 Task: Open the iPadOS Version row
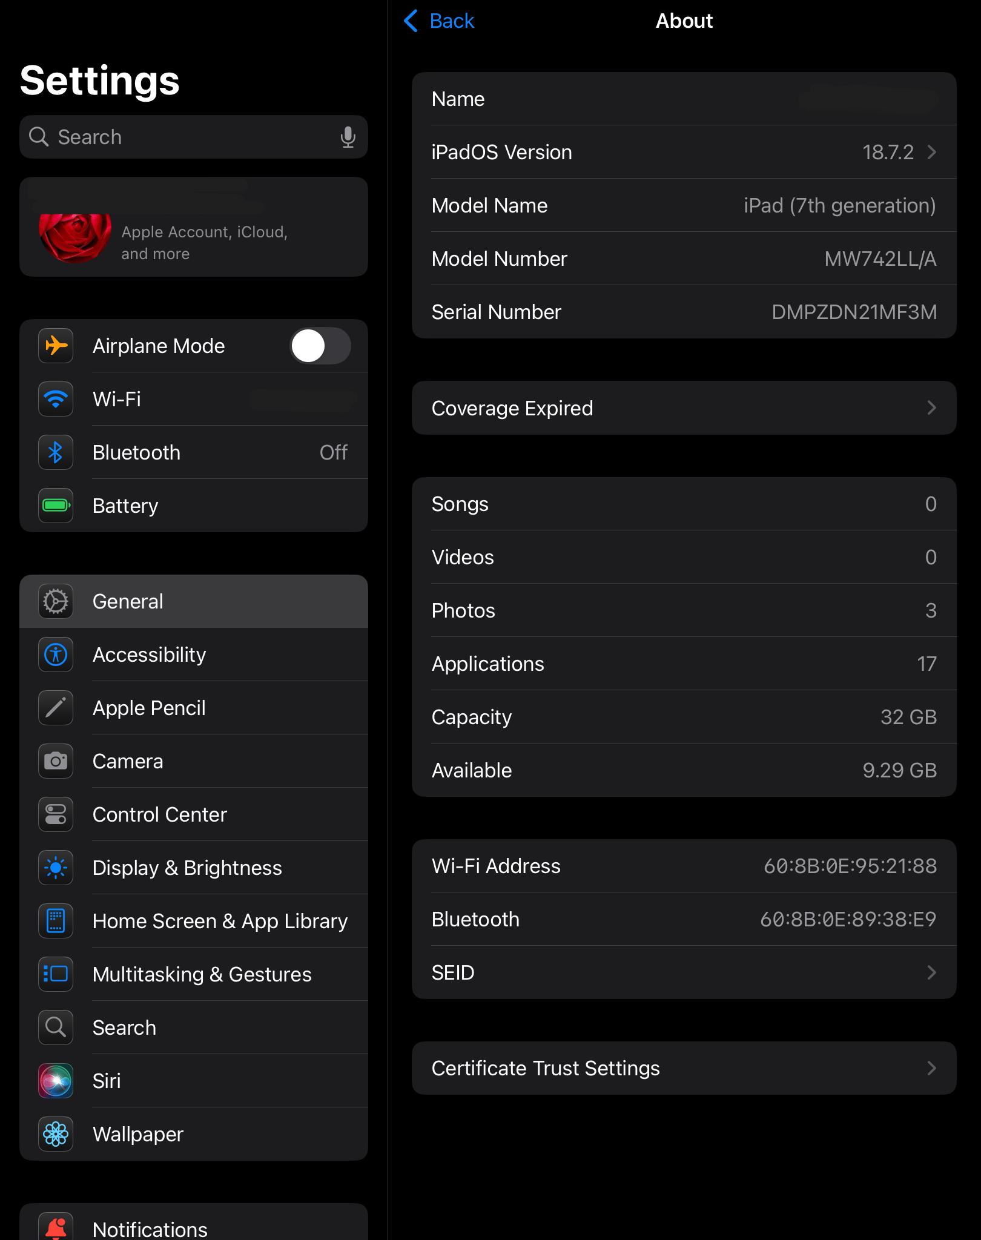(684, 152)
